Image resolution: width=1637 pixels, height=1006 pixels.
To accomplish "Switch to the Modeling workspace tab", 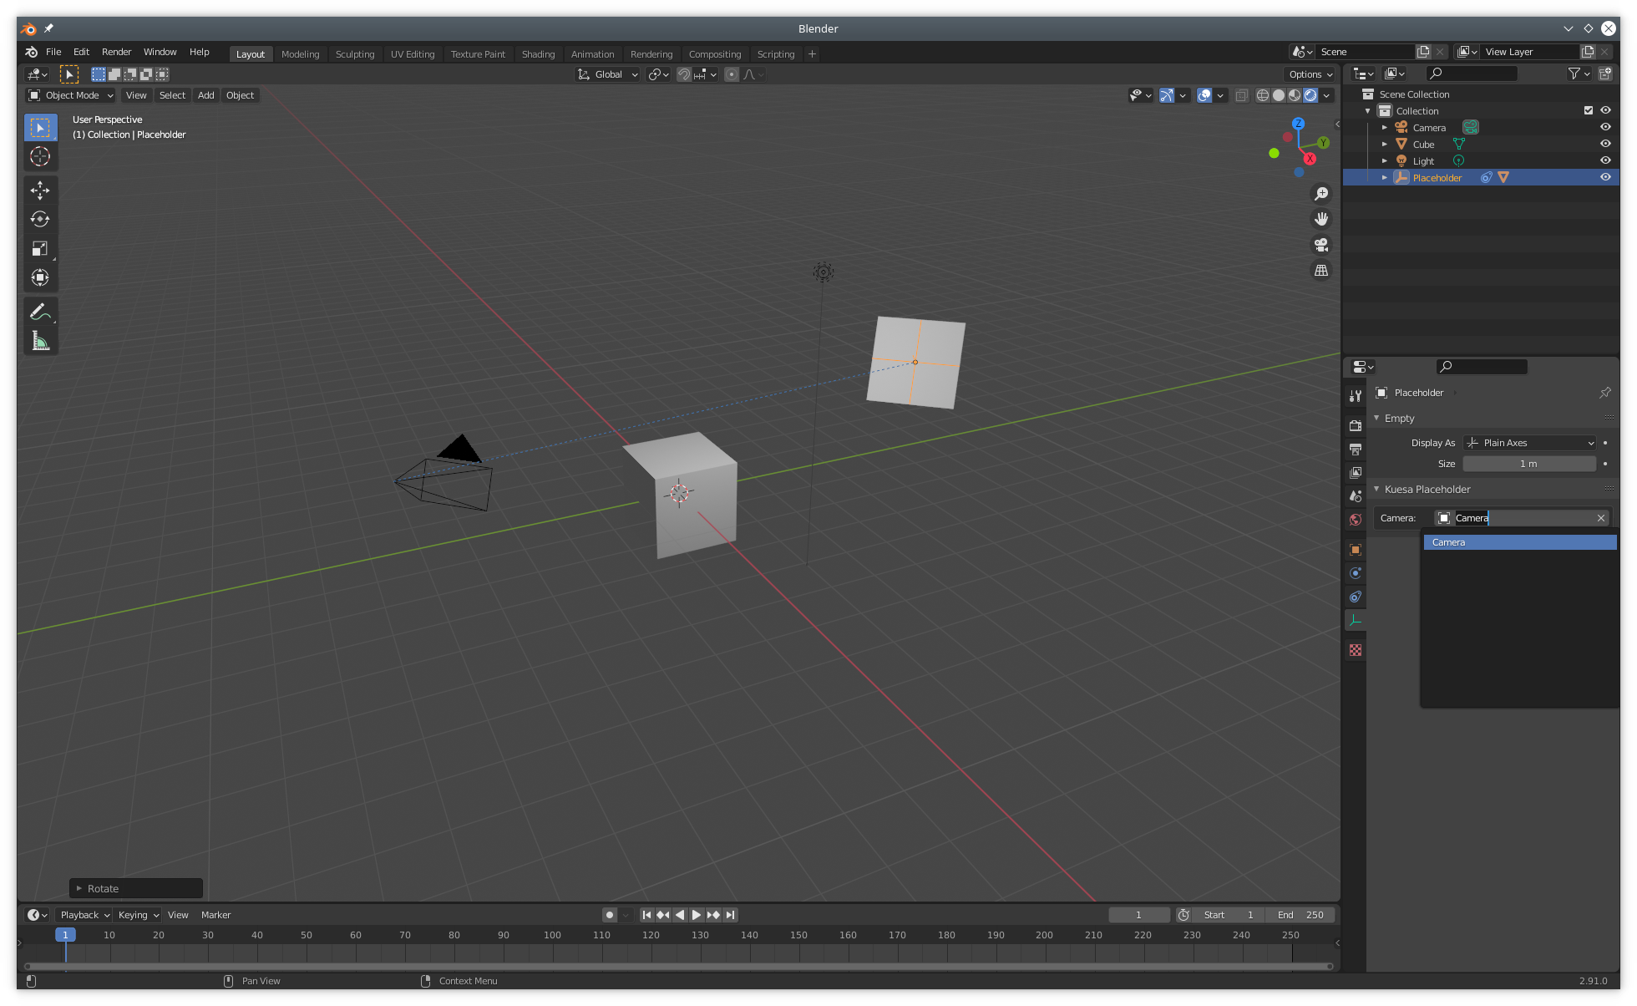I will point(301,54).
